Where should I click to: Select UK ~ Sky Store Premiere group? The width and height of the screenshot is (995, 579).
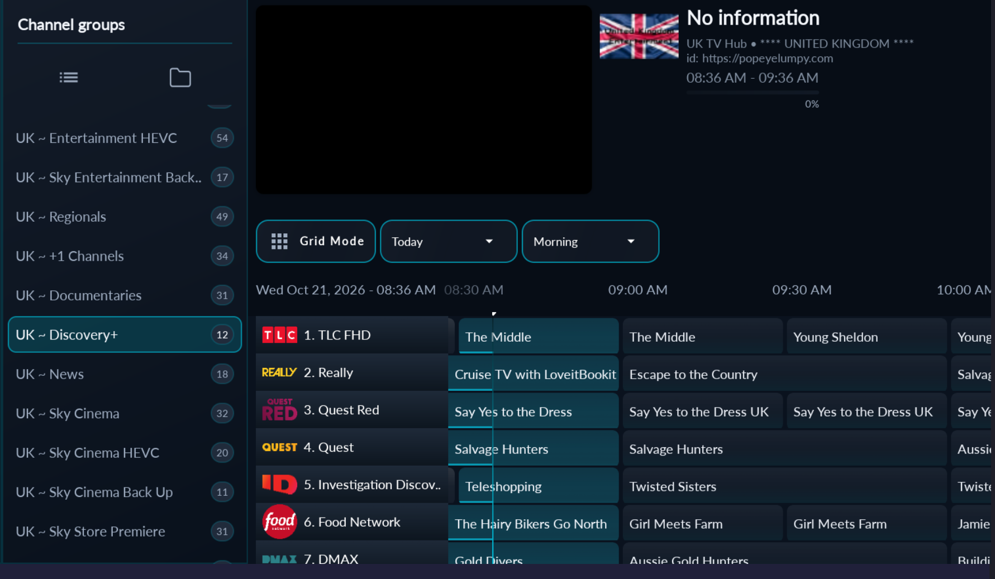[125, 532]
